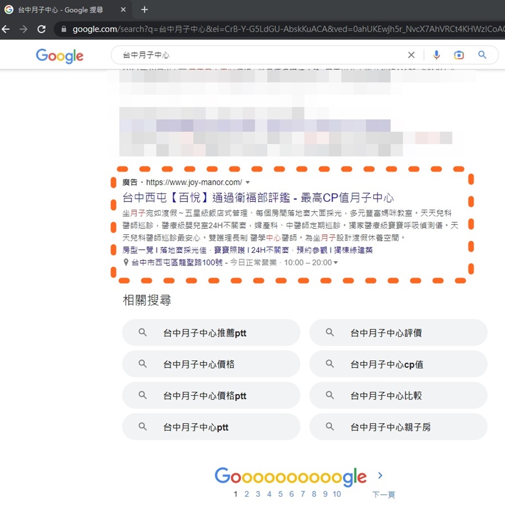505x513 pixels.
Task: Search related term 台中月子中心價格
Action: pos(211,364)
